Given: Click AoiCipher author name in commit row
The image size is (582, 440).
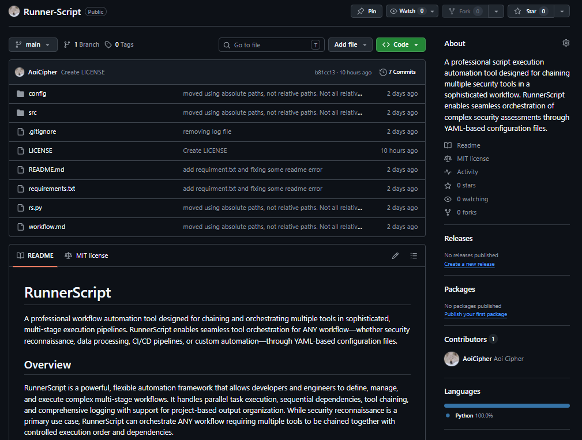Looking at the screenshot, I should 43,72.
